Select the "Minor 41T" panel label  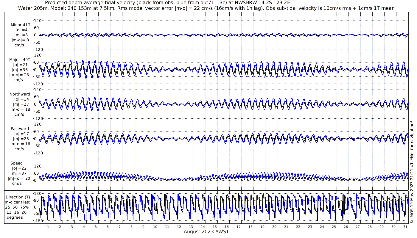[x=20, y=25]
